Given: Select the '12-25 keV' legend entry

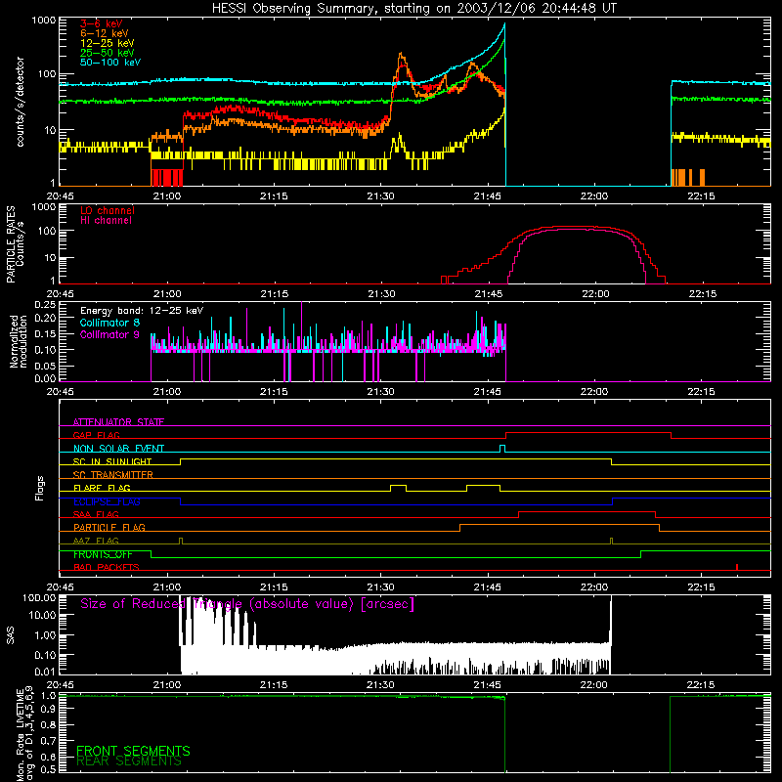Looking at the screenshot, I should 108,43.
